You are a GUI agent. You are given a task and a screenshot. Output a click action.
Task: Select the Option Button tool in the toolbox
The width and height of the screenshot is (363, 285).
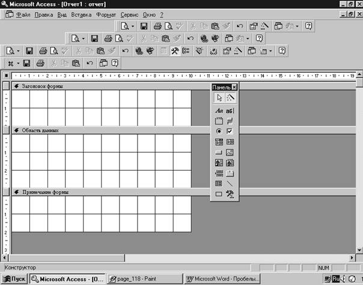(x=219, y=131)
